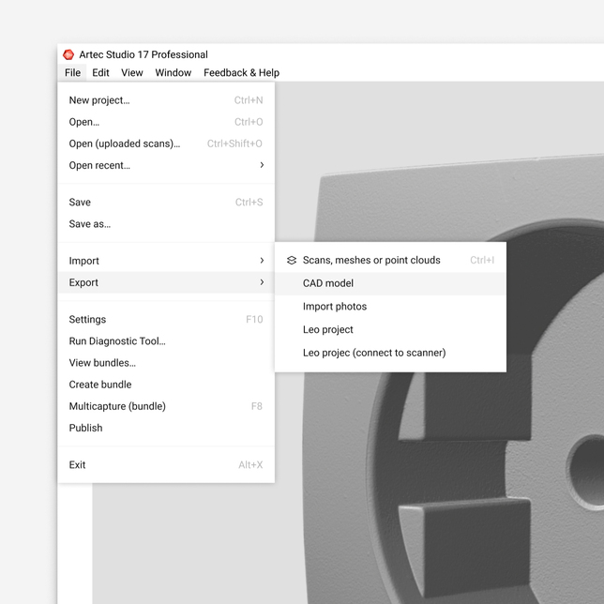Choose CAD model submenu entry
This screenshot has height=604, width=604.
pyautogui.click(x=390, y=283)
